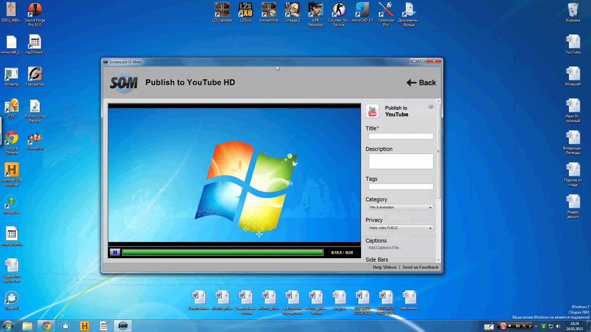Screen dimensions: 591x332
Task: Select the Задачи по Биологии file
Action: pos(12,271)
